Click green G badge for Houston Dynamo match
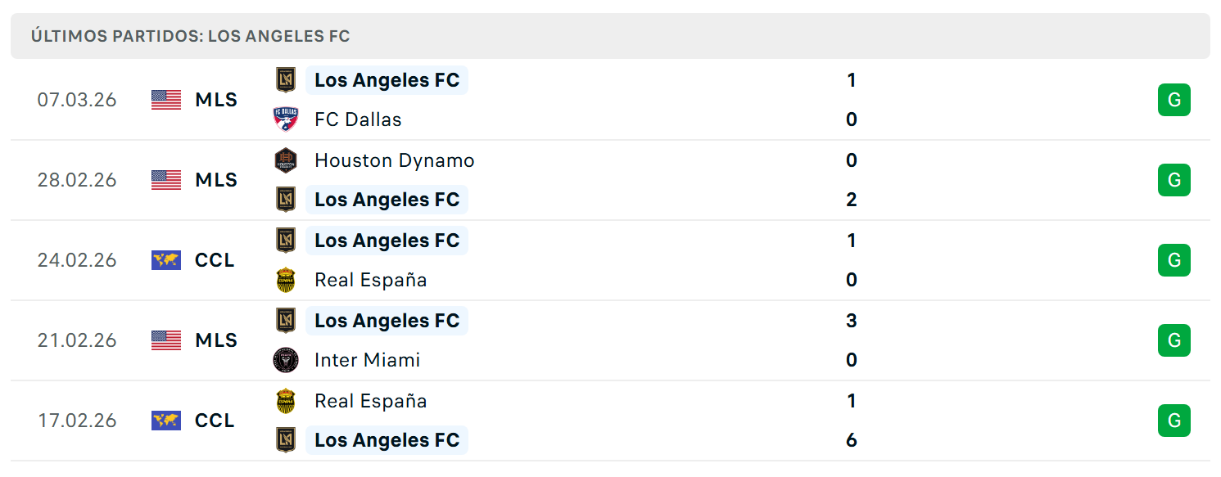The width and height of the screenshot is (1221, 477). tap(1174, 180)
